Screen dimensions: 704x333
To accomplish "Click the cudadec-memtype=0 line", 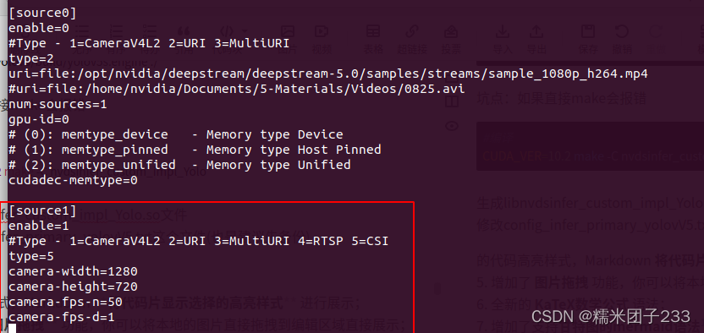I will pos(73,180).
